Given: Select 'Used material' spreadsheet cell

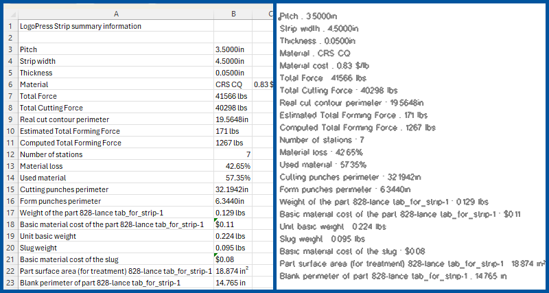Looking at the screenshot, I should point(116,178).
